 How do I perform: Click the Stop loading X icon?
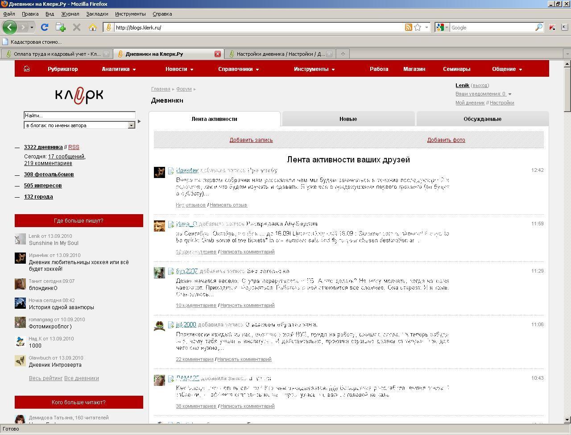(77, 27)
